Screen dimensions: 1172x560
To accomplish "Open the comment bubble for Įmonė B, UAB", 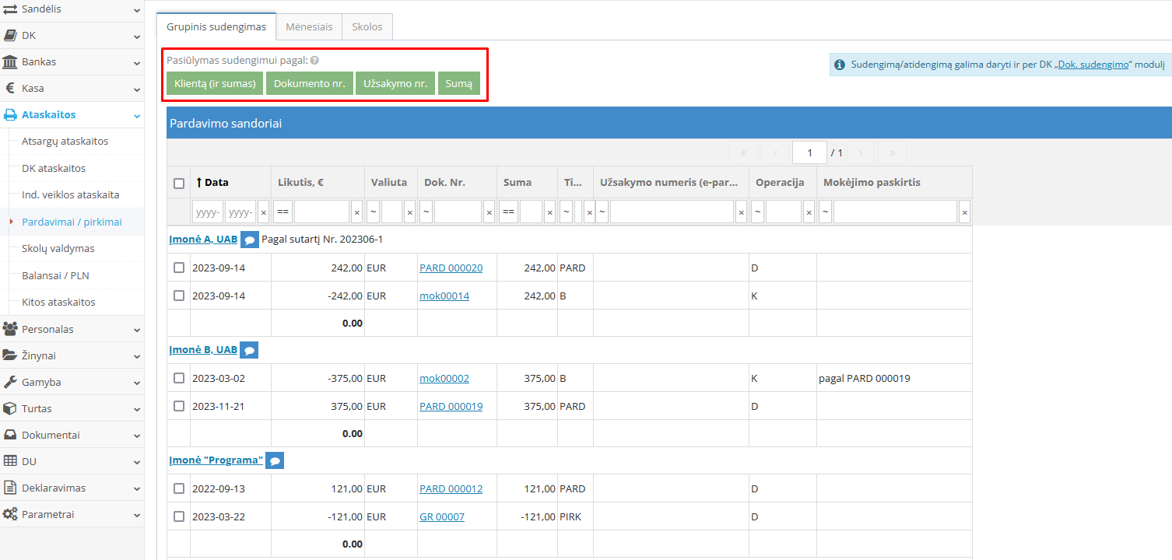I will click(249, 350).
